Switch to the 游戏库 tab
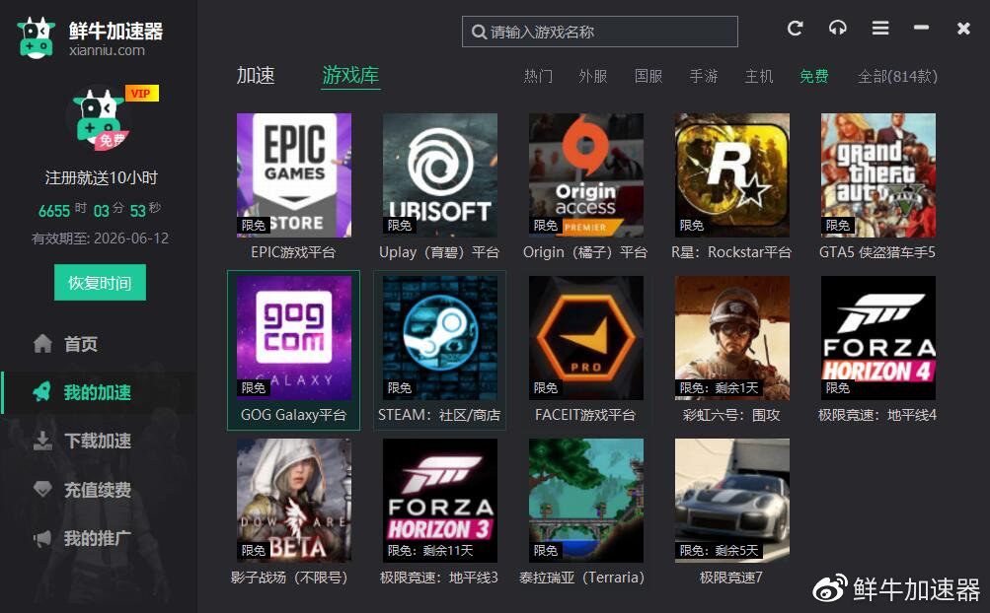This screenshot has height=613, width=990. click(350, 76)
